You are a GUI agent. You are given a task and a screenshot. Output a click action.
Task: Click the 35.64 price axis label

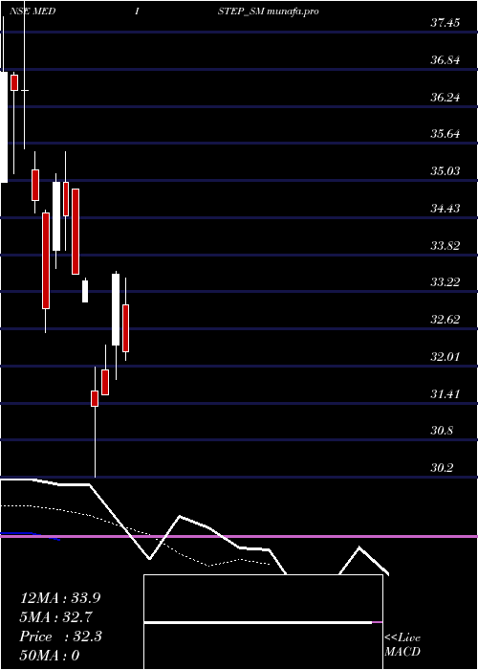(445, 134)
